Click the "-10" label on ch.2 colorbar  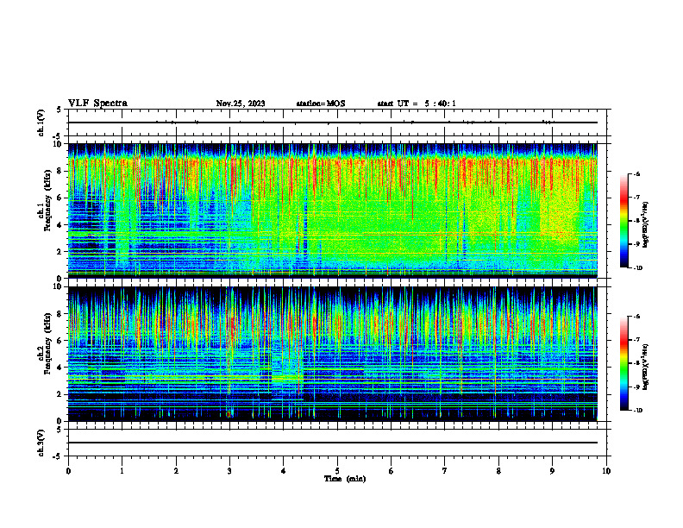click(x=637, y=411)
